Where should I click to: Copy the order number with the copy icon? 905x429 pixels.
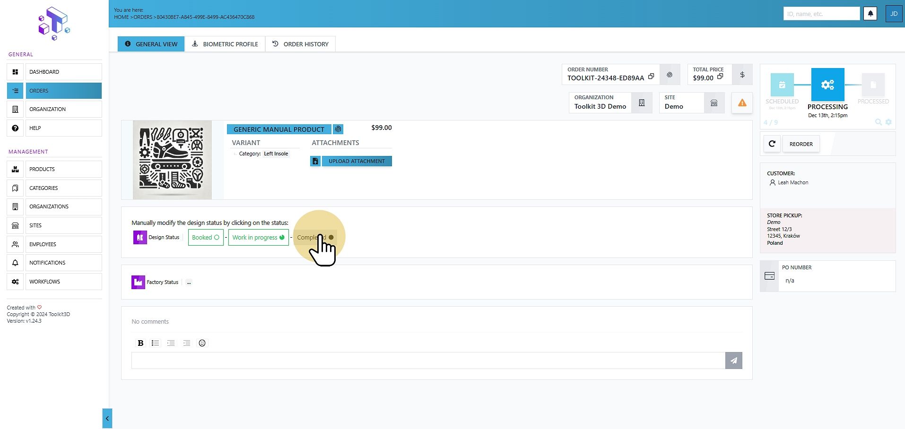[651, 77]
